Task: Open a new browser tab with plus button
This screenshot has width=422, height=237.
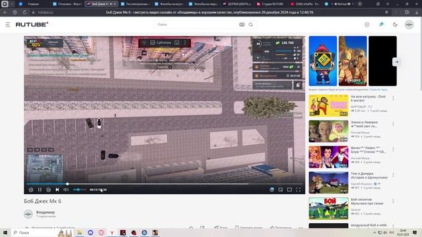Action: pyautogui.click(x=360, y=4)
